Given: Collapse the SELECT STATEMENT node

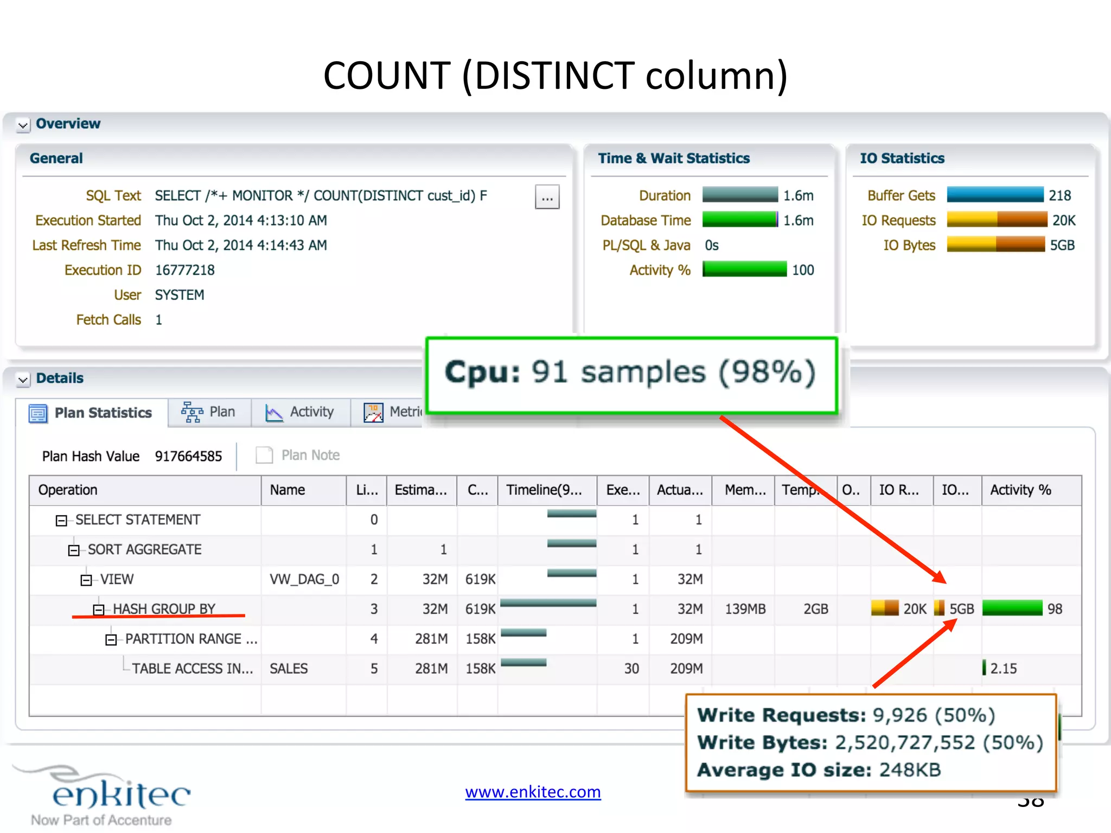Looking at the screenshot, I should point(61,521).
